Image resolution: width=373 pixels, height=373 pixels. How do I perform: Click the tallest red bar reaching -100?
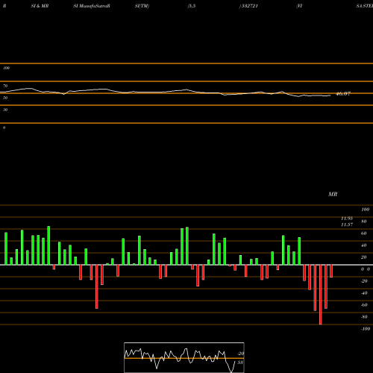pyautogui.click(x=320, y=295)
